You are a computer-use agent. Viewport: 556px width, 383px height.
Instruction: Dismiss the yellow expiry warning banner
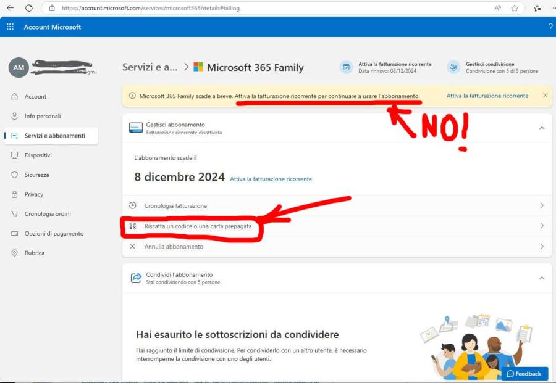545,96
